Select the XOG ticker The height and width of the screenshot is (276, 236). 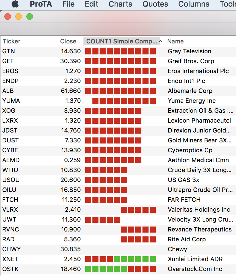pos(9,111)
